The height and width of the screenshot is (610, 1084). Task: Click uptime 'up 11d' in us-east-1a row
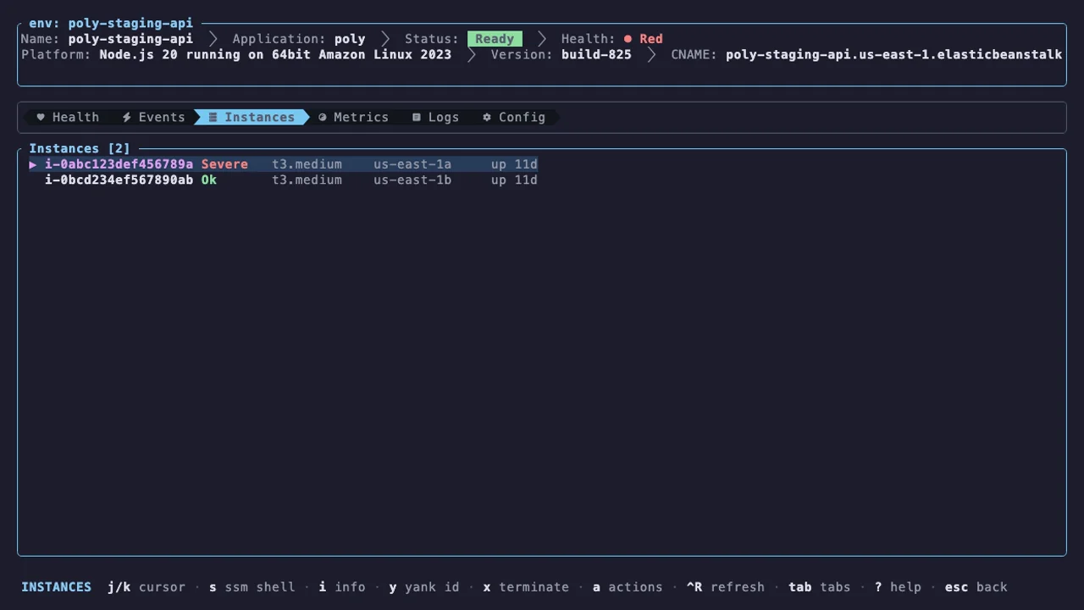(514, 164)
